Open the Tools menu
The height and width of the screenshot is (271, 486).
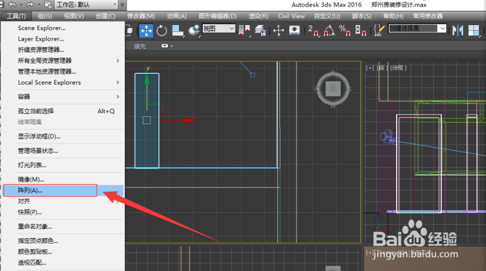click(16, 16)
